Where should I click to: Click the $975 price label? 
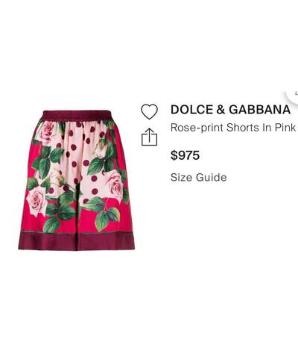point(185,155)
